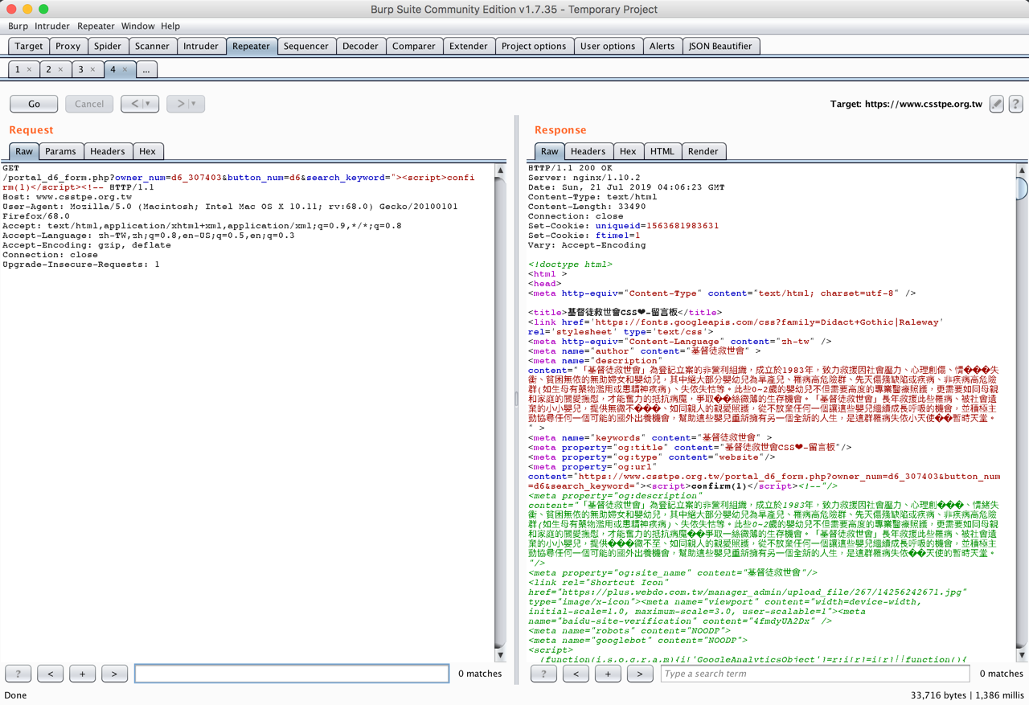Open the Help menu
The height and width of the screenshot is (705, 1029).
[170, 26]
